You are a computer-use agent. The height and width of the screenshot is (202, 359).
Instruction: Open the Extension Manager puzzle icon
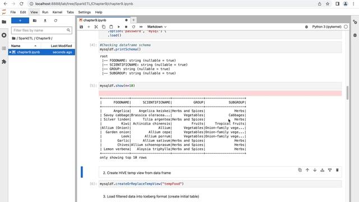(x=4, y=62)
